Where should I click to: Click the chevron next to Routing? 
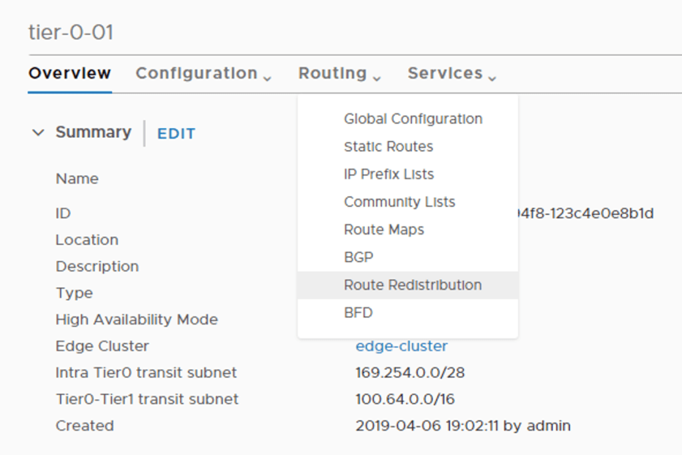377,78
